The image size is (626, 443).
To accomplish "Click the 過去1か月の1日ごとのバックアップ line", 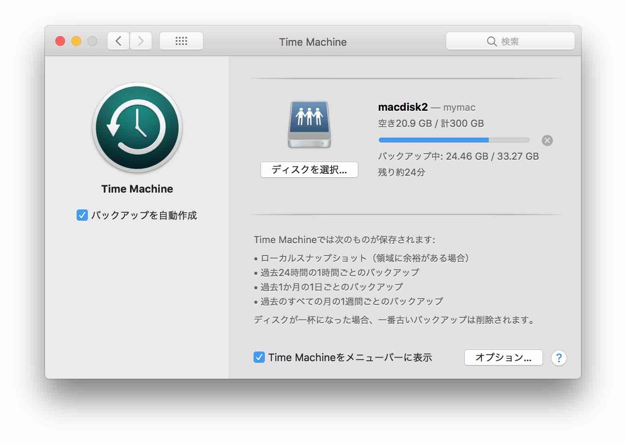I will pyautogui.click(x=329, y=287).
